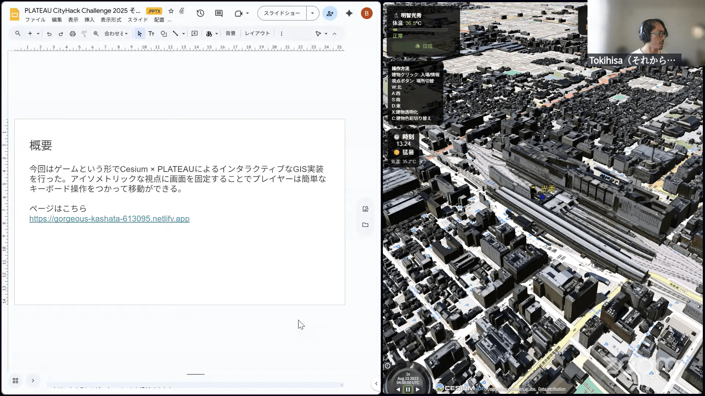This screenshot has width=705, height=396.
Task: Click the 背景 background button
Action: pyautogui.click(x=231, y=33)
